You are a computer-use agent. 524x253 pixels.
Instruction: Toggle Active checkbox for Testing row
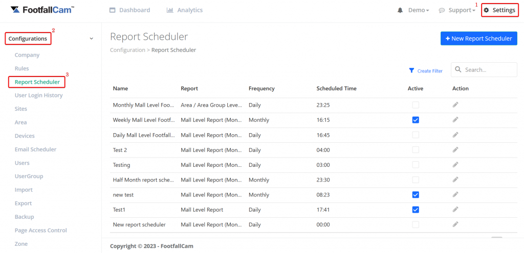point(416,165)
